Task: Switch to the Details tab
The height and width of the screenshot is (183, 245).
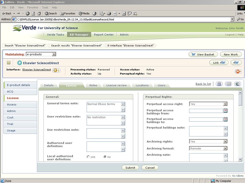Action: point(49,85)
